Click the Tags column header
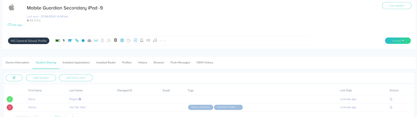417x117 pixels. [x=191, y=90]
